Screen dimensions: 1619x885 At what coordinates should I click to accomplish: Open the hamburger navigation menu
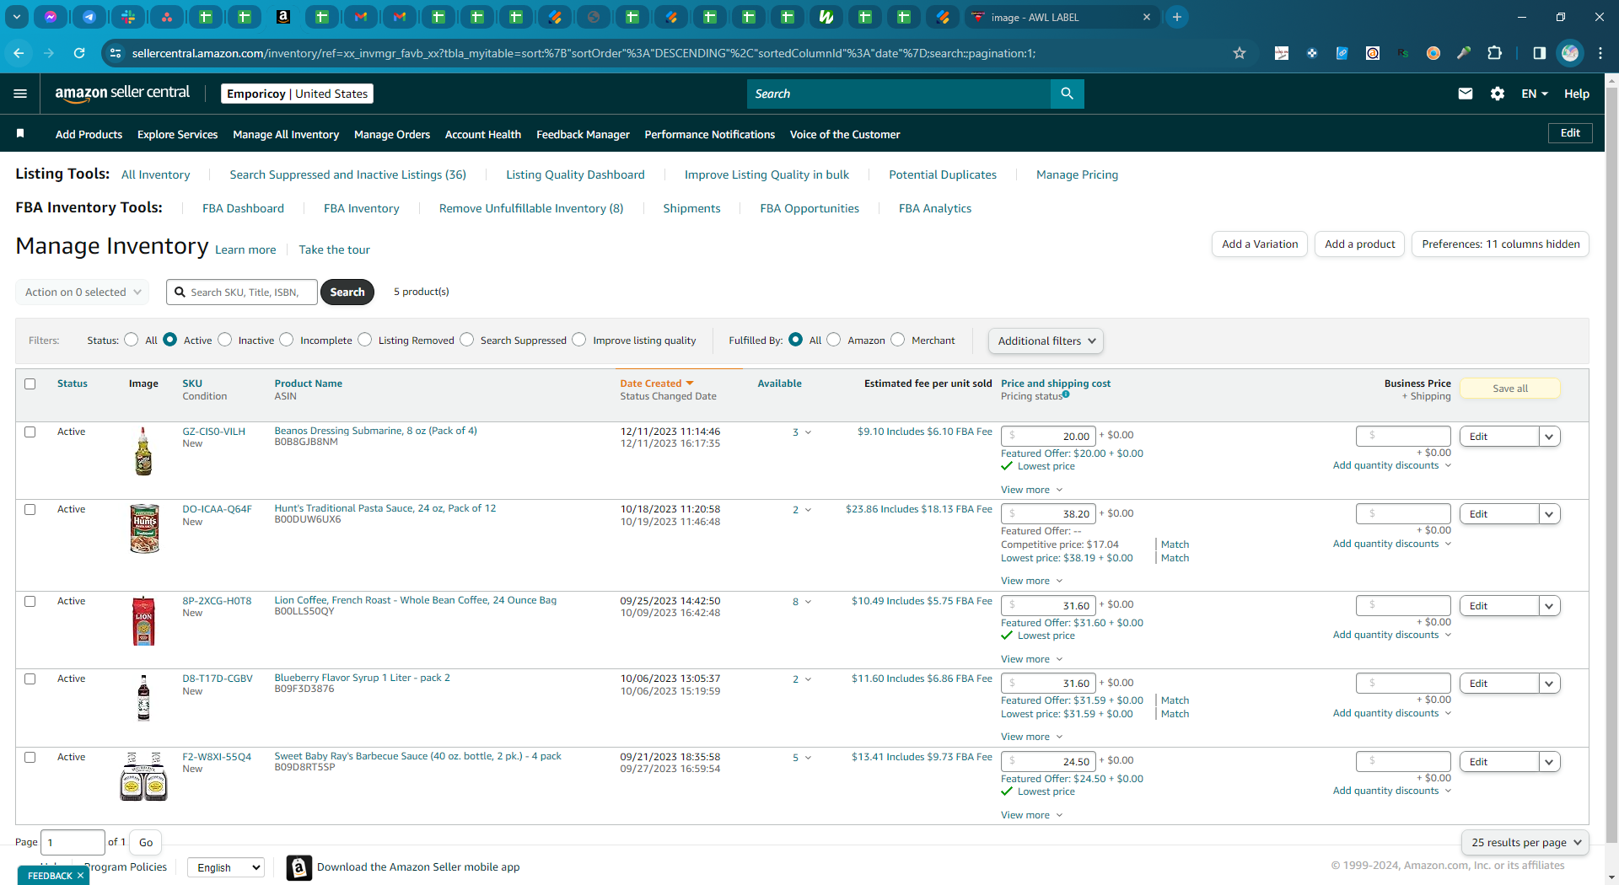[20, 94]
